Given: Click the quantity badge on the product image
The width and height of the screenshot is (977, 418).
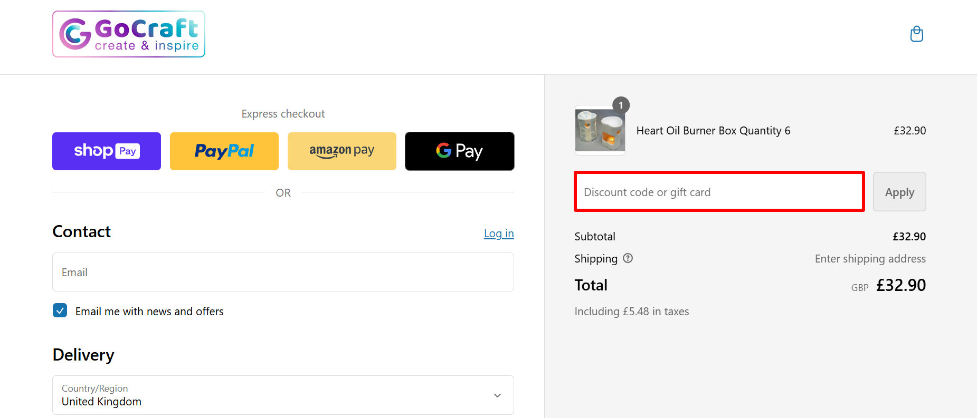Looking at the screenshot, I should [x=621, y=105].
